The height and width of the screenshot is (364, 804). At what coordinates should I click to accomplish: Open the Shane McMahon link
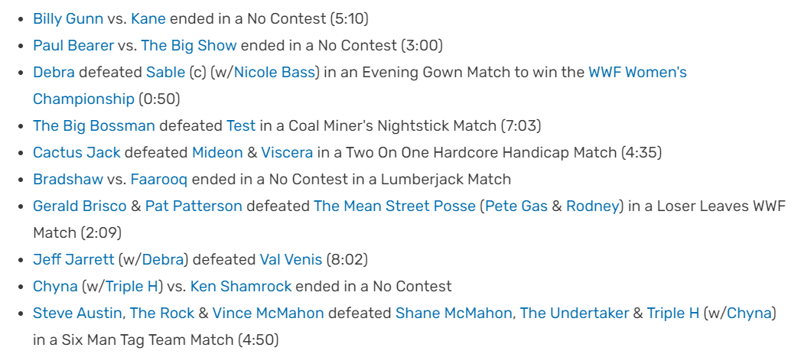(454, 313)
